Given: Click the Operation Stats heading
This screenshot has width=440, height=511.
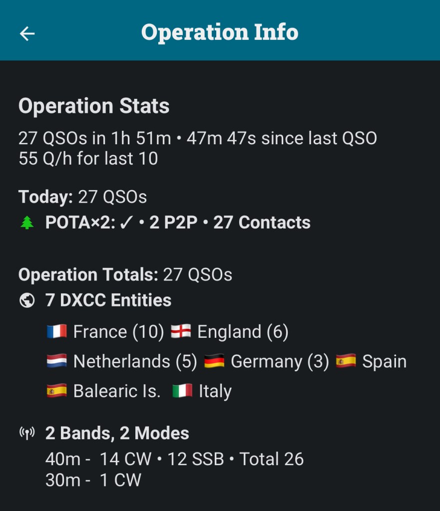Looking at the screenshot, I should (94, 106).
